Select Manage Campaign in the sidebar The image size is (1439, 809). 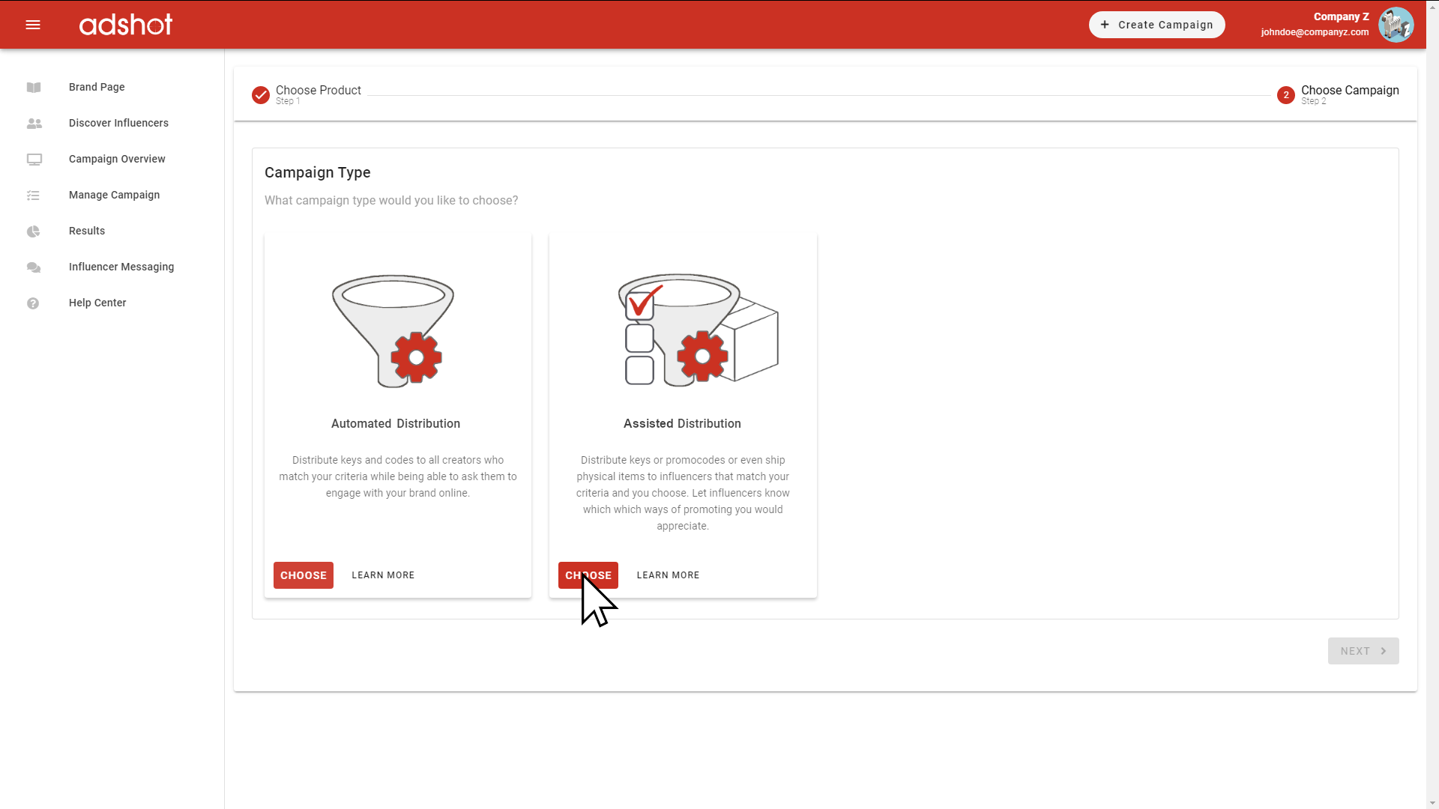pos(114,195)
